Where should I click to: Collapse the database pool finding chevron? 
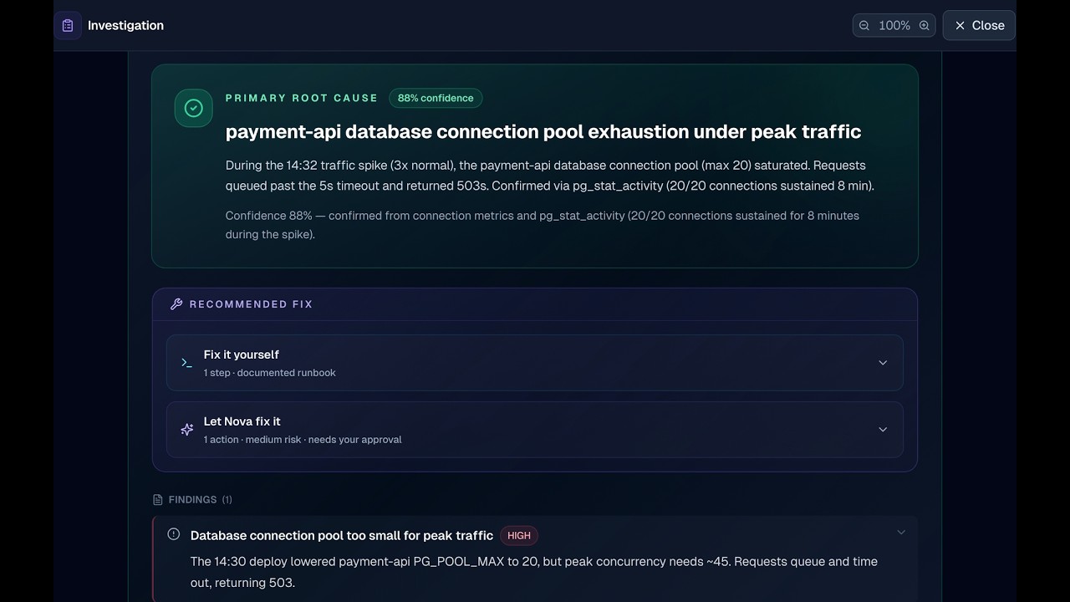point(901,533)
